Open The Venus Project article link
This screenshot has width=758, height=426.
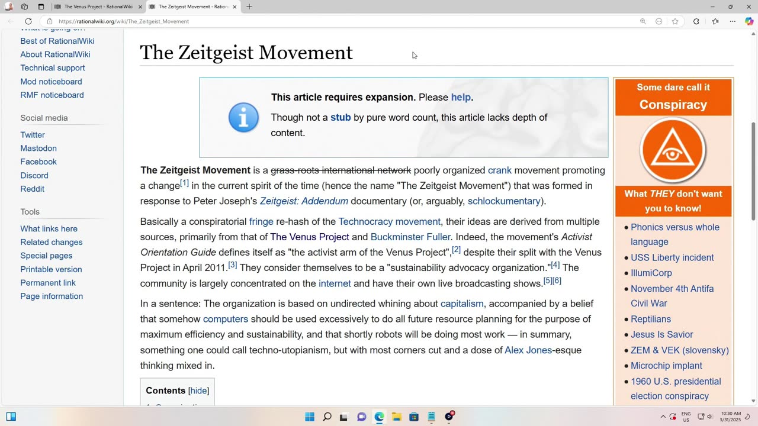pyautogui.click(x=310, y=237)
